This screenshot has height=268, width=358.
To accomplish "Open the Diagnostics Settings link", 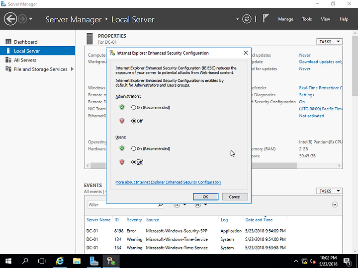I will tap(306, 95).
